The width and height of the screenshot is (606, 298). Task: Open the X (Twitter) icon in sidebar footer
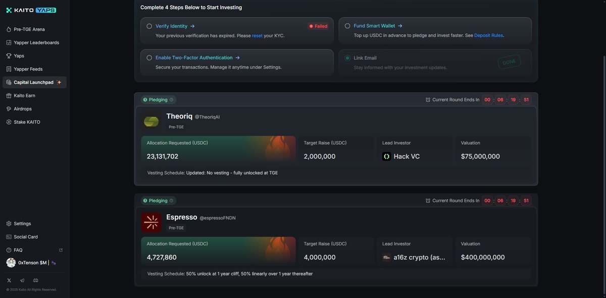[9, 280]
